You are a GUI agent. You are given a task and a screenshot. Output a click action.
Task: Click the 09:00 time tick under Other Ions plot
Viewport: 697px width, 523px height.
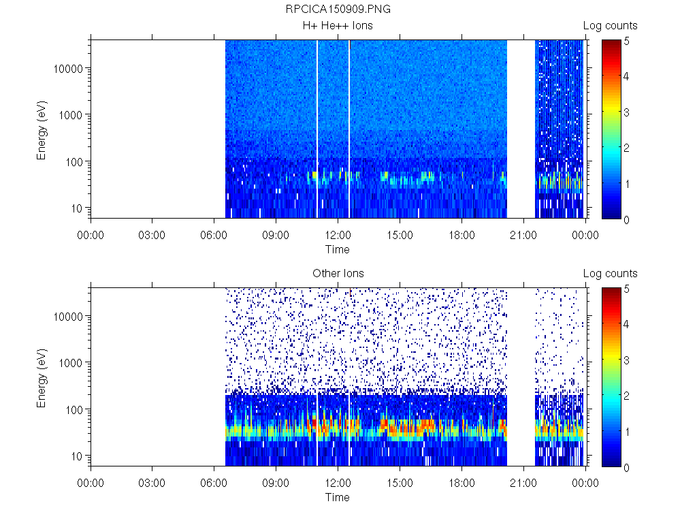(276, 483)
